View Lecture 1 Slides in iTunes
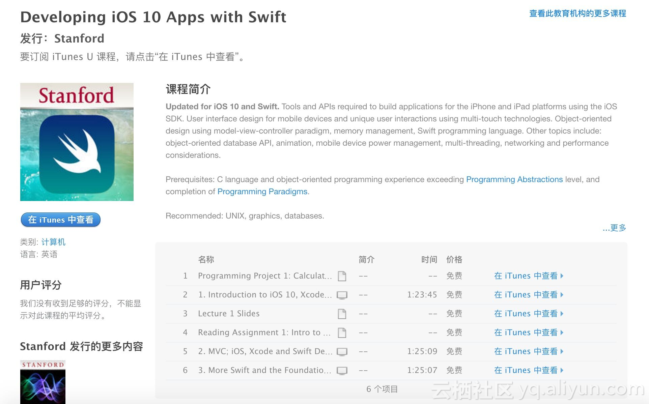649x404 pixels. coord(529,314)
